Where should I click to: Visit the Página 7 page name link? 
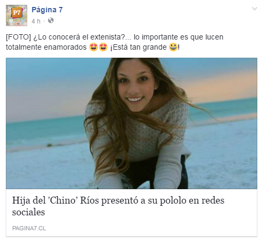pos(47,10)
